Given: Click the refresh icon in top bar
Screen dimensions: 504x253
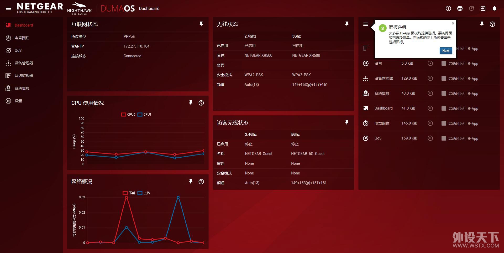Looking at the screenshot, I should click(471, 8).
